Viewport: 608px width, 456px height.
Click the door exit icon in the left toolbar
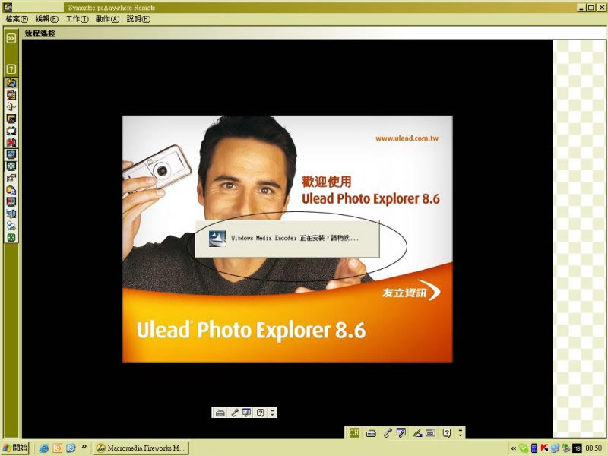coord(11,106)
